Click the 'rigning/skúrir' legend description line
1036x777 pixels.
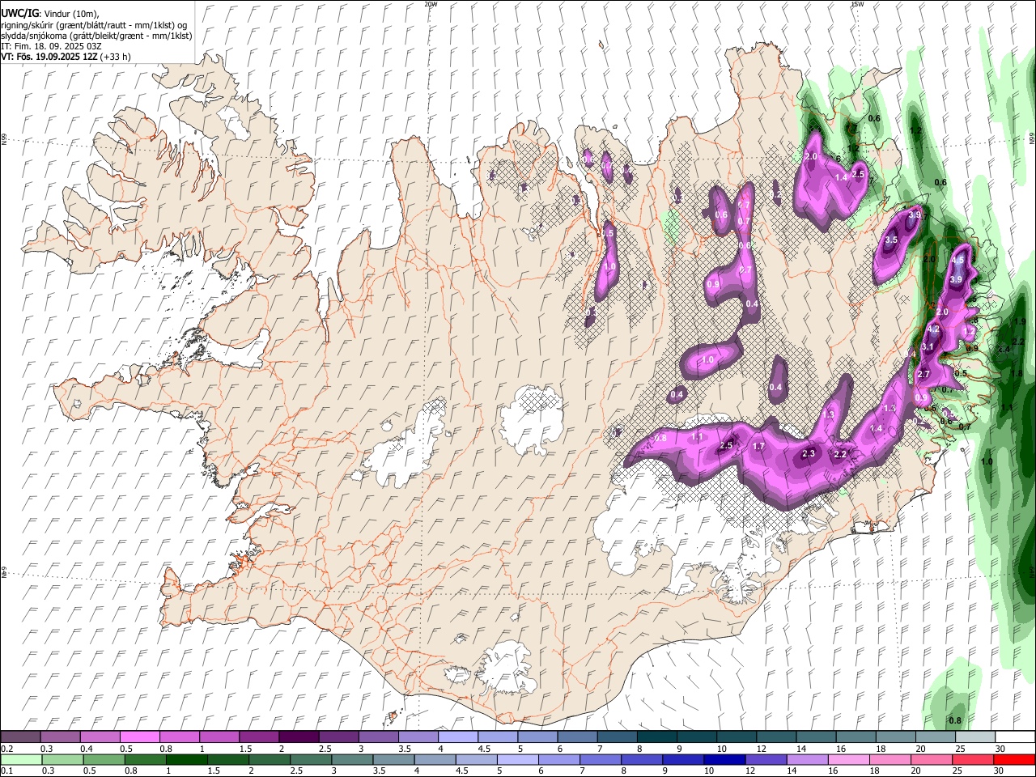point(93,25)
